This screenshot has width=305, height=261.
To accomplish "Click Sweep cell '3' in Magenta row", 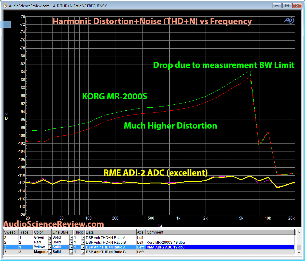I will click(11, 252).
